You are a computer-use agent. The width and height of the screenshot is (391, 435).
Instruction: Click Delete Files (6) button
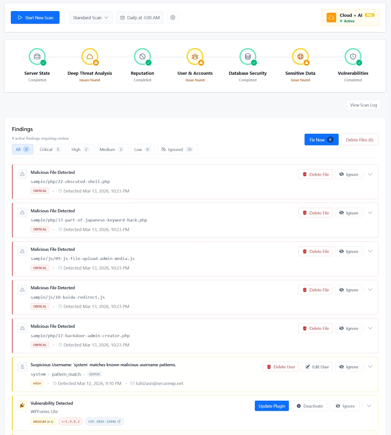pyautogui.click(x=359, y=140)
